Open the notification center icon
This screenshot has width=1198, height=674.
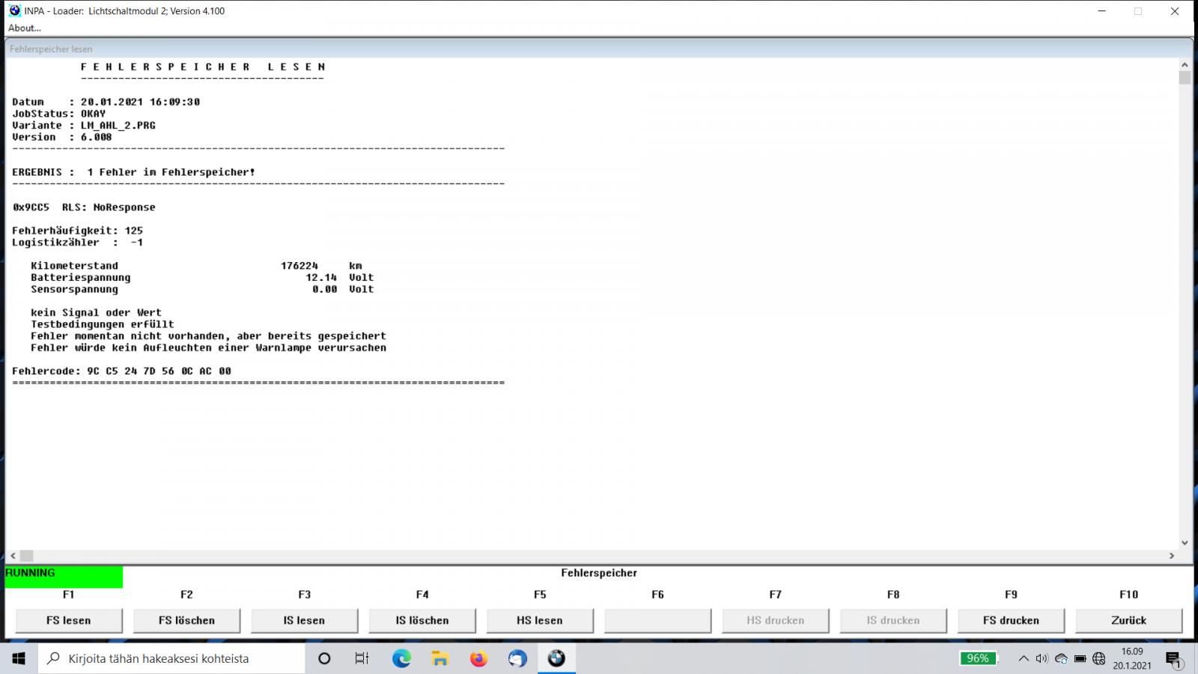point(1173,658)
